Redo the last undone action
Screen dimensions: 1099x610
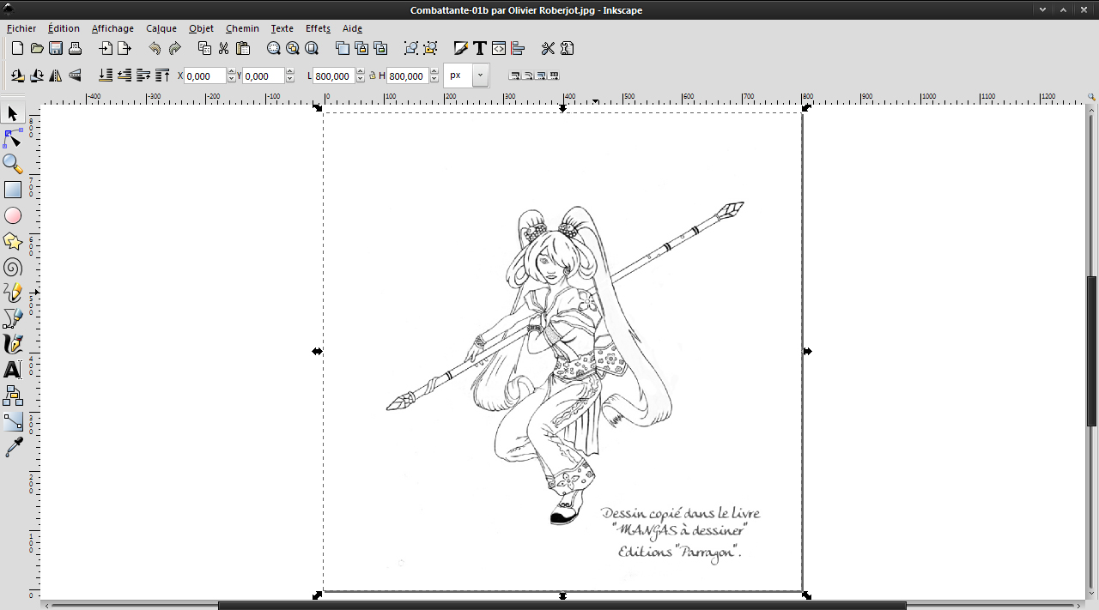point(174,48)
